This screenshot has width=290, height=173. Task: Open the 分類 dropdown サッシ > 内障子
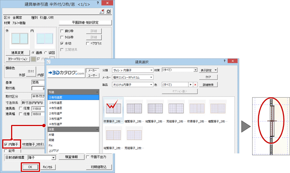point(132,70)
